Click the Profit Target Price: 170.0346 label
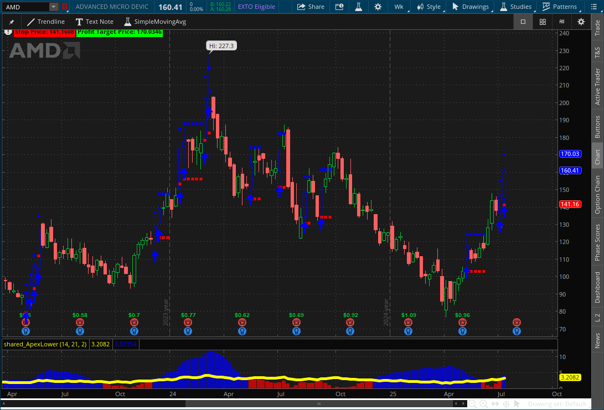 [x=120, y=32]
